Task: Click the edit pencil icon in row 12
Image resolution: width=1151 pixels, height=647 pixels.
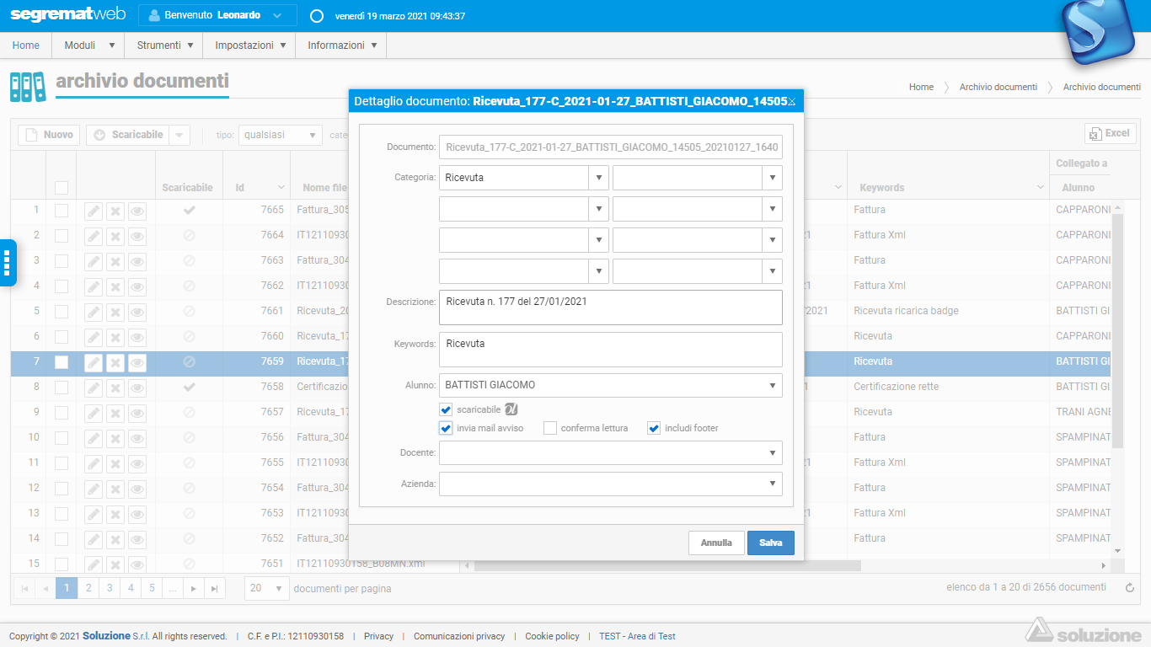Action: (94, 489)
